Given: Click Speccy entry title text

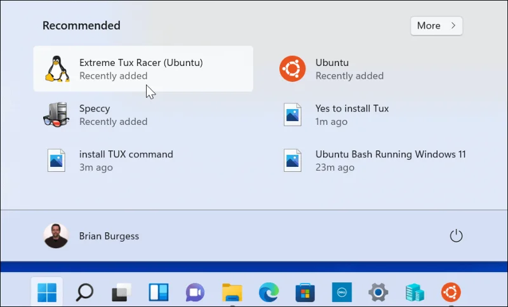Looking at the screenshot, I should point(95,108).
